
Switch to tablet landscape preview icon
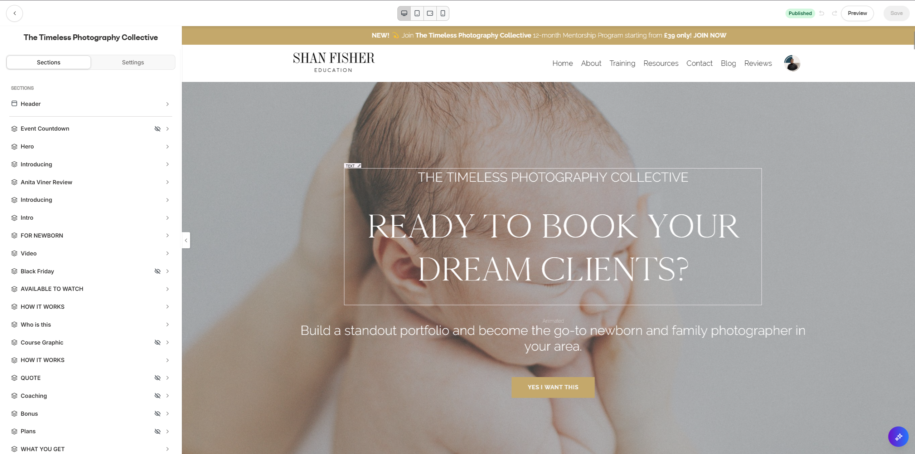pyautogui.click(x=430, y=13)
